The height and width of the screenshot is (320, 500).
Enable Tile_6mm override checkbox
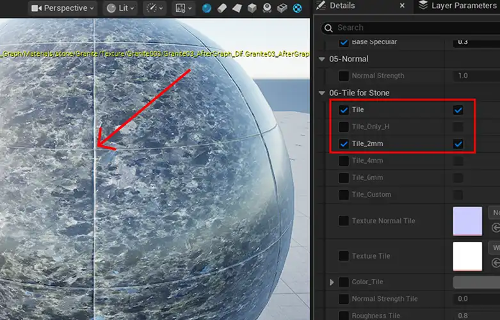click(344, 177)
